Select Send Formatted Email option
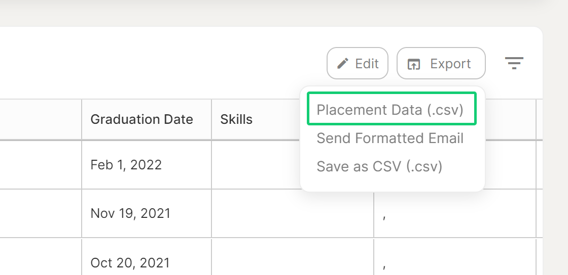 pyautogui.click(x=390, y=138)
